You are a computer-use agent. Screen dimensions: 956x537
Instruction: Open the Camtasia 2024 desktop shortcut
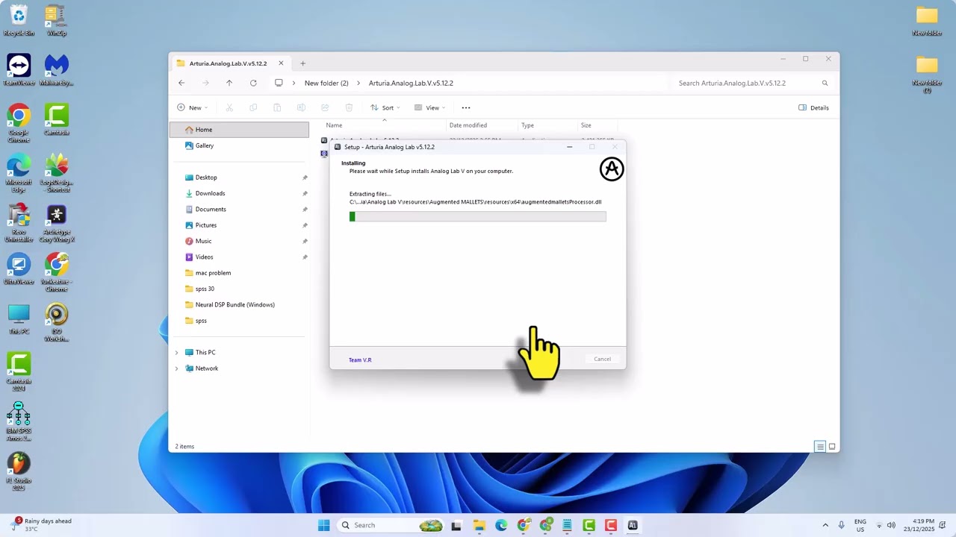click(19, 371)
